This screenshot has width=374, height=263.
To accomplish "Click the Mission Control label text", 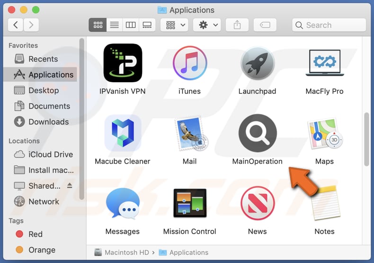I will point(190,231).
